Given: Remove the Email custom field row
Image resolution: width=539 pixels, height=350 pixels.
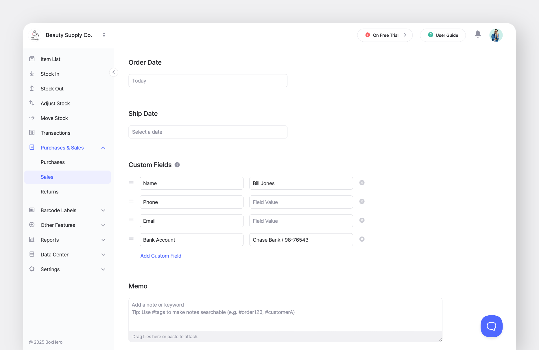Looking at the screenshot, I should 362,221.
